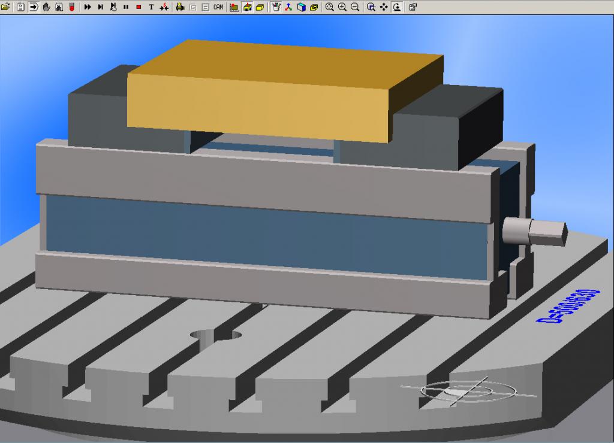Viewport: 614px width, 443px height.
Task: Toggle the 3D vise-with-workpiece view button
Action: (x=247, y=7)
